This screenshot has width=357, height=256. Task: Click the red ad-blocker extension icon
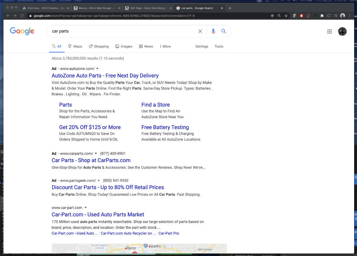pyautogui.click(x=301, y=16)
